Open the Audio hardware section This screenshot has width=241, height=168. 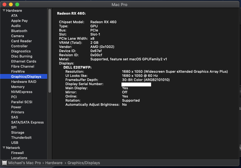tap(16, 26)
